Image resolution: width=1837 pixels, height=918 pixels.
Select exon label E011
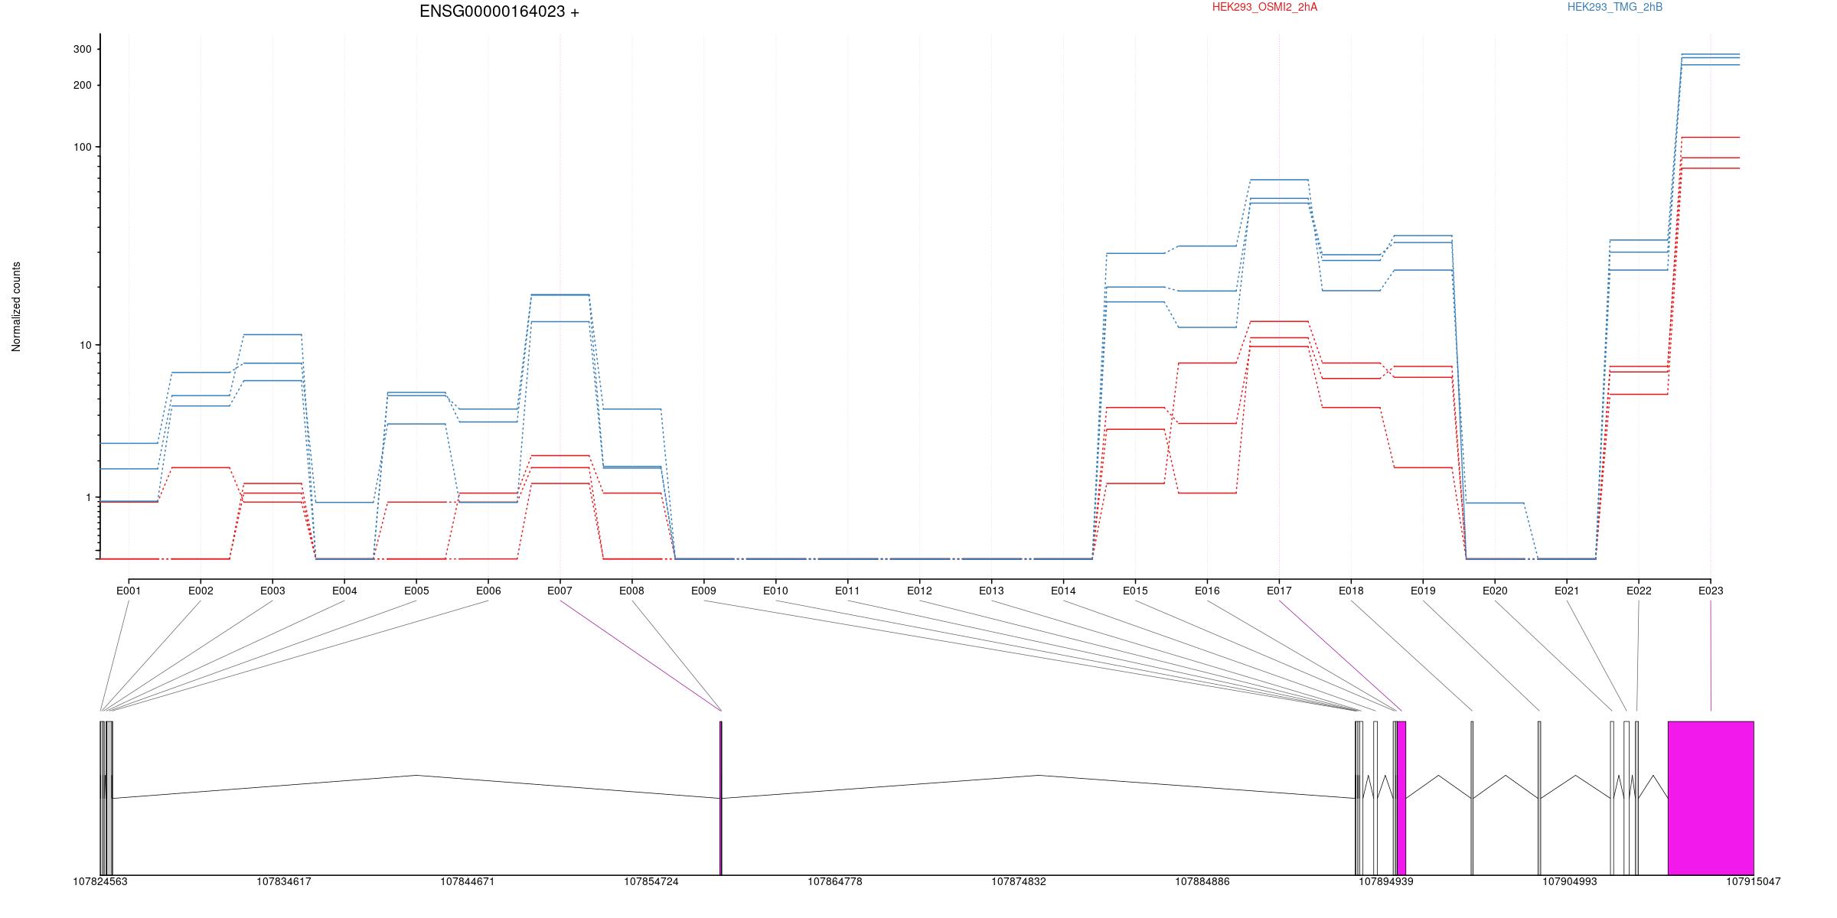coord(847,591)
